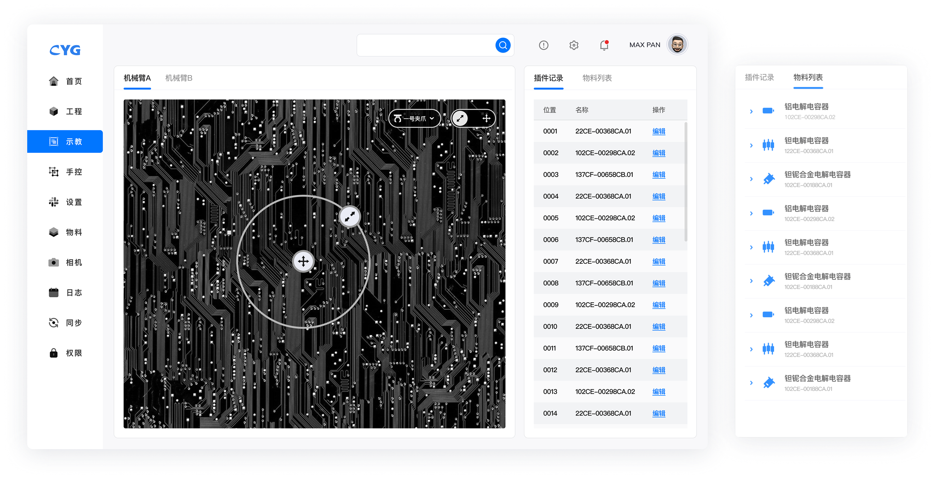Screen dimensions: 935x479
Task: Open the 权限 permissions lock icon
Action: [54, 353]
